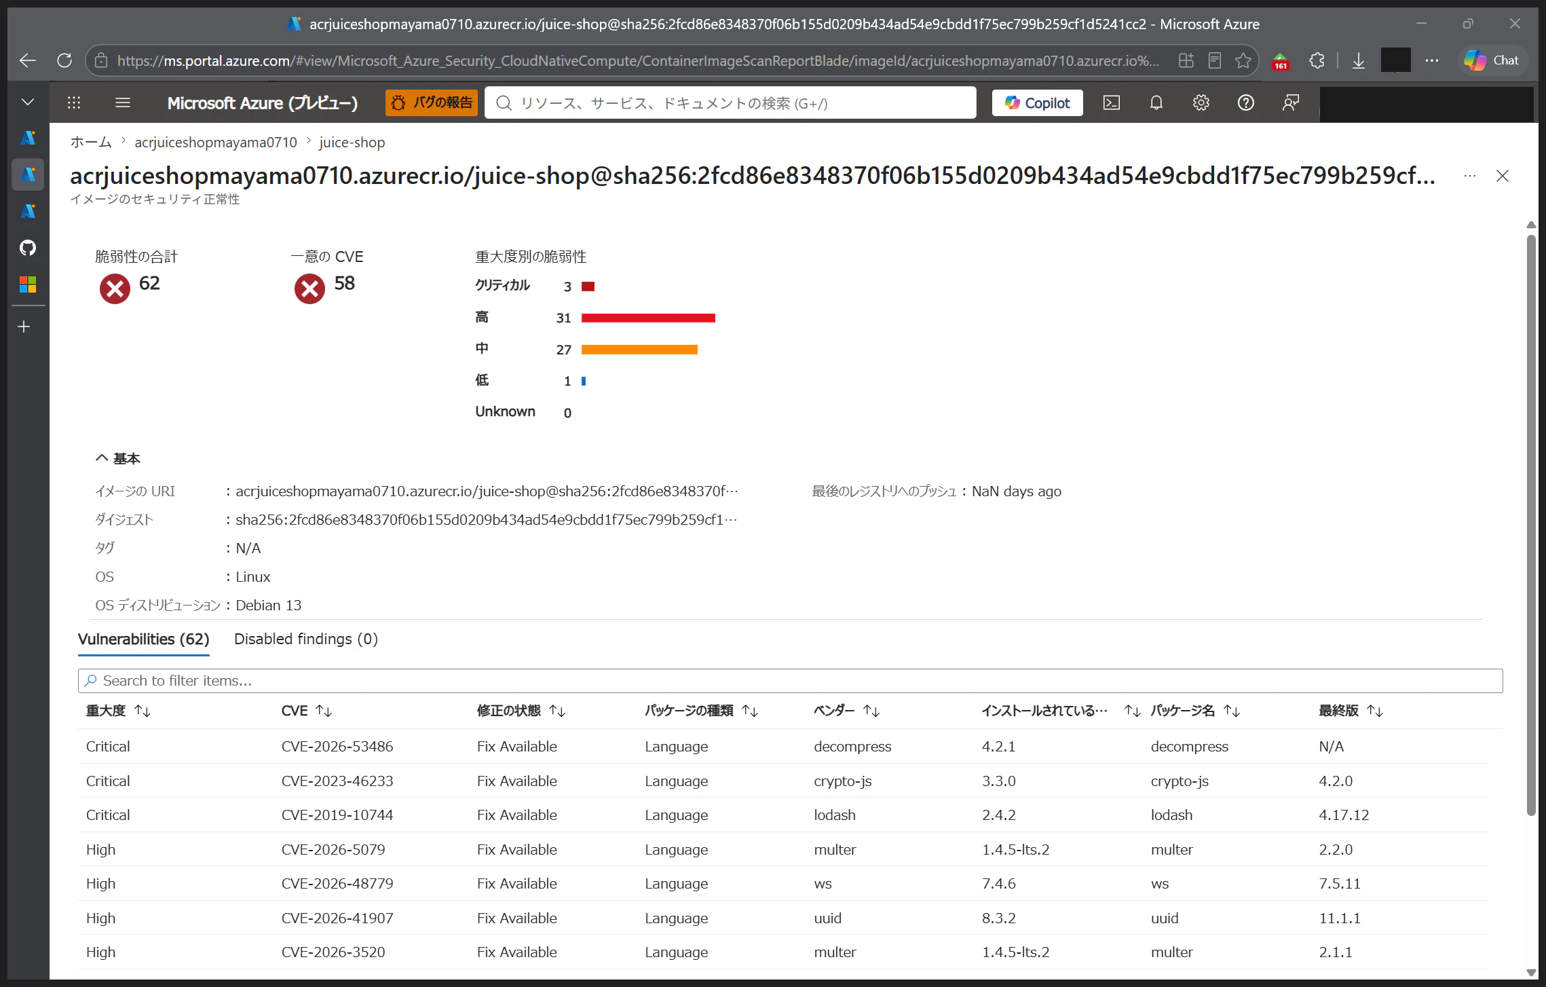Sort by 重大度 column

tap(118, 711)
